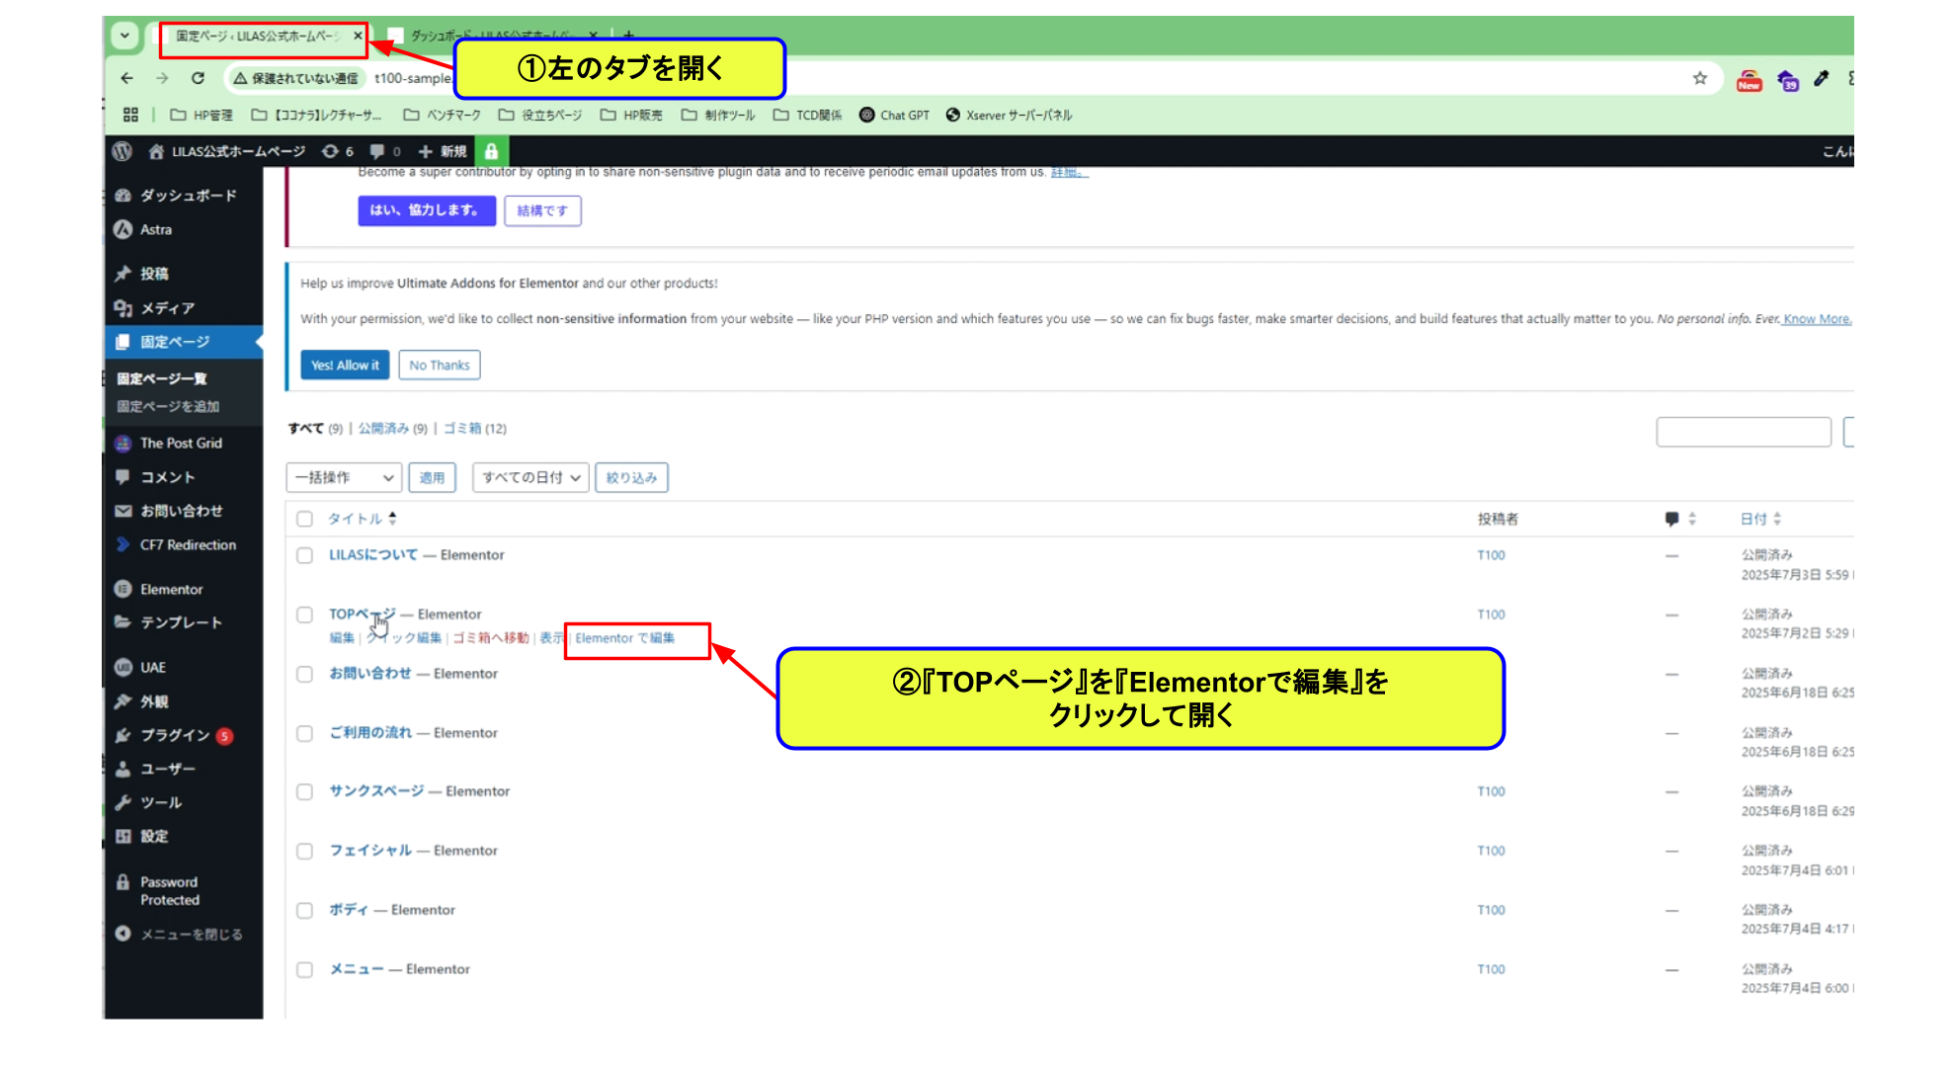The height and width of the screenshot is (1067, 1956).
Task: Open the ベンチマーク bookmark folder
Action: point(443,115)
